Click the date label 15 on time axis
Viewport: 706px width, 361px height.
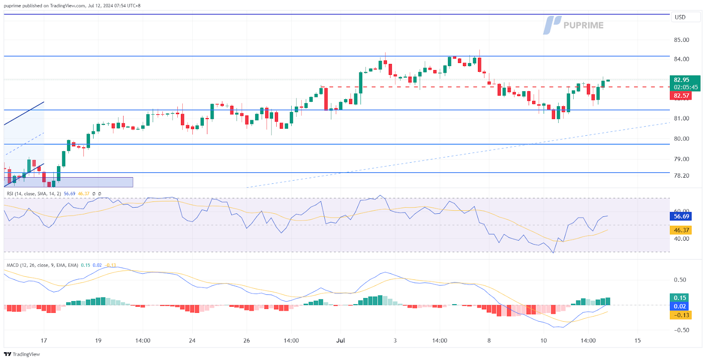coord(638,341)
